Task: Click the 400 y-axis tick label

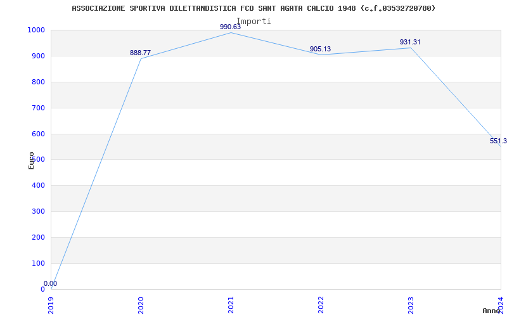Action: 38,185
